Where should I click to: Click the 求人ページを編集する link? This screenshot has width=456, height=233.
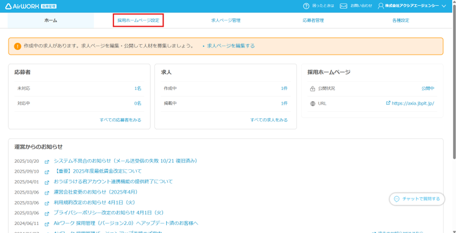coord(231,46)
